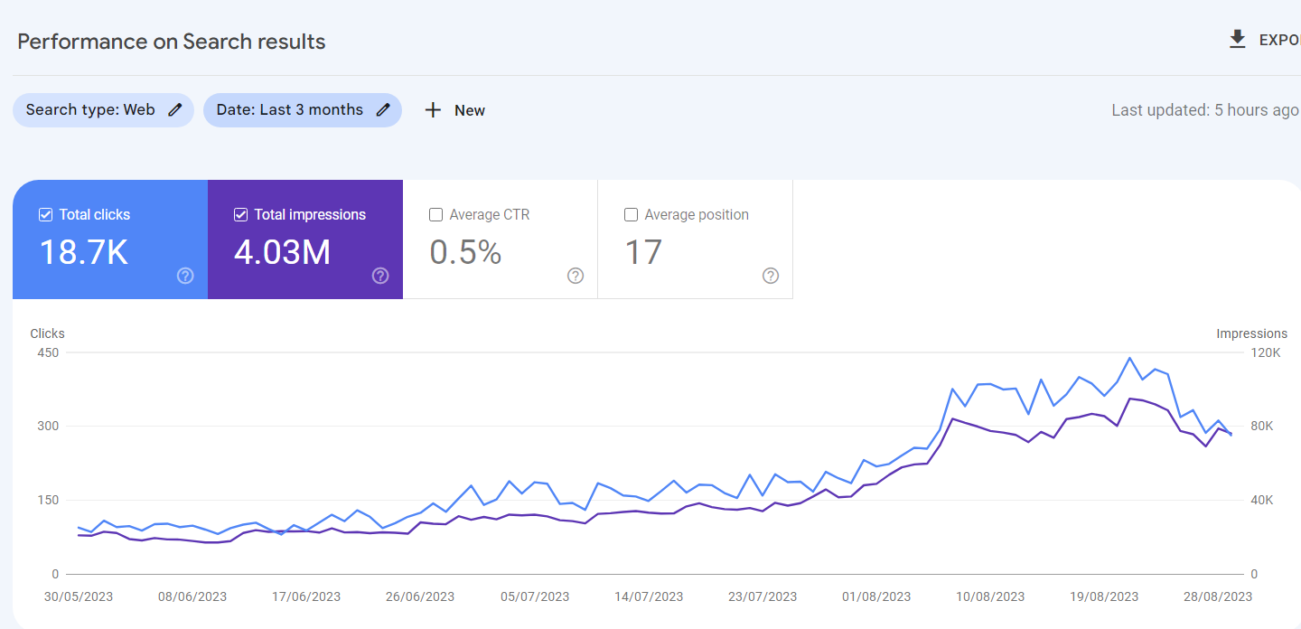Enable the Average position checkbox
Image resolution: width=1301 pixels, height=629 pixels.
click(x=632, y=215)
